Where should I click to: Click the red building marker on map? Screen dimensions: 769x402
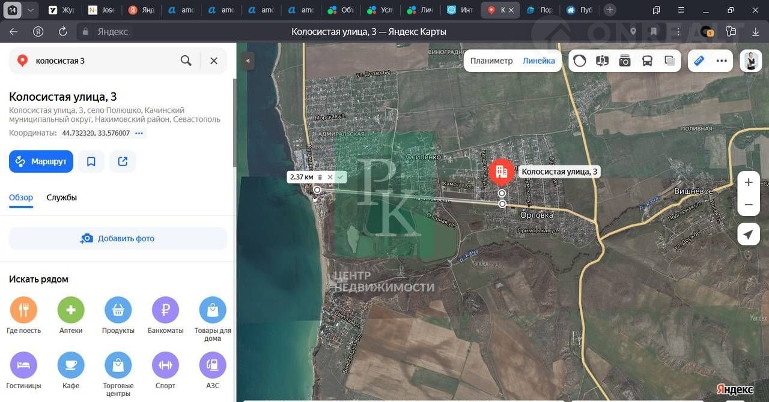(500, 172)
